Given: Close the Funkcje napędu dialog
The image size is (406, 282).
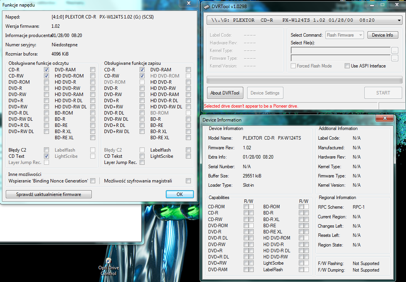Looking at the screenshot, I should [189, 3].
